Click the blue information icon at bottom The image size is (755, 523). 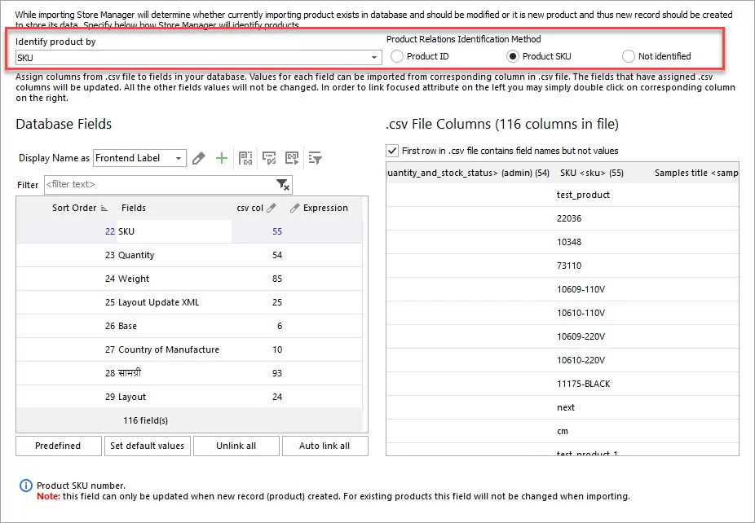point(25,486)
